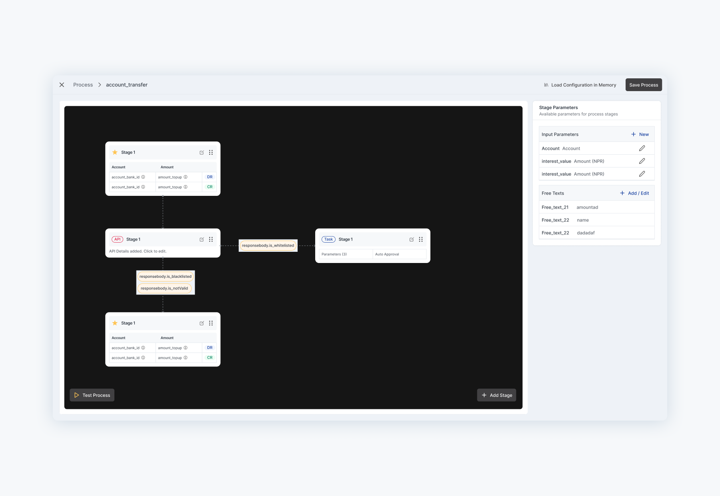Edit the top starred Stage 1 card
Image resolution: width=720 pixels, height=496 pixels.
202,152
